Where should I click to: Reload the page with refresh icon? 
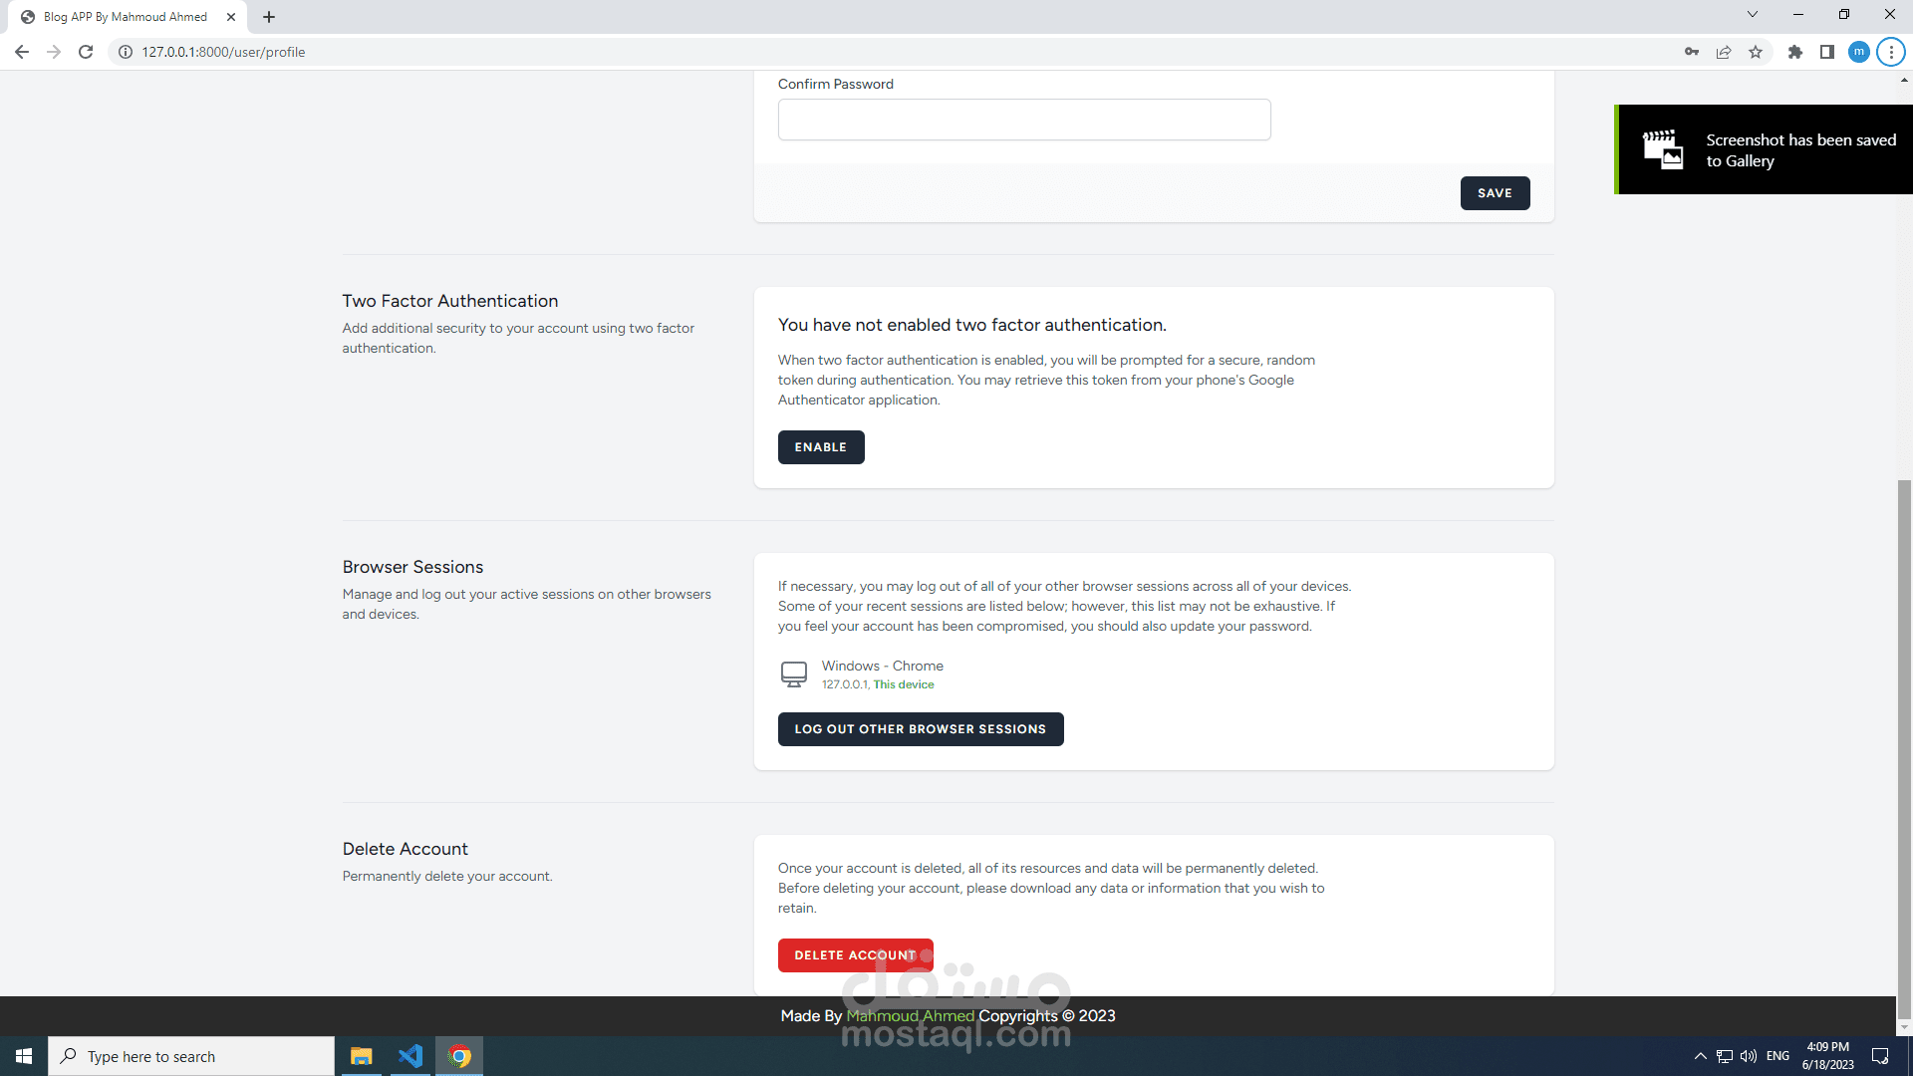coord(86,52)
